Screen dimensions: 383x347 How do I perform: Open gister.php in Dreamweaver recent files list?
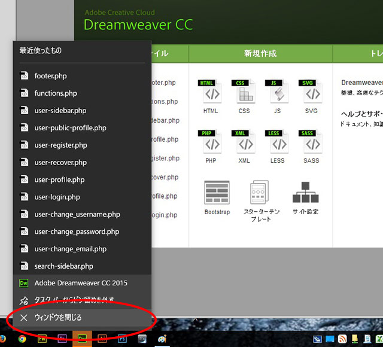tap(165, 158)
